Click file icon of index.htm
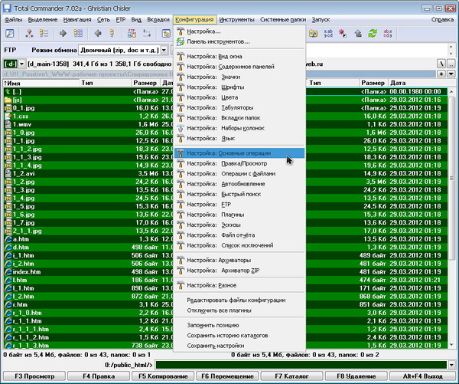This screenshot has height=384, width=459. [x=8, y=271]
